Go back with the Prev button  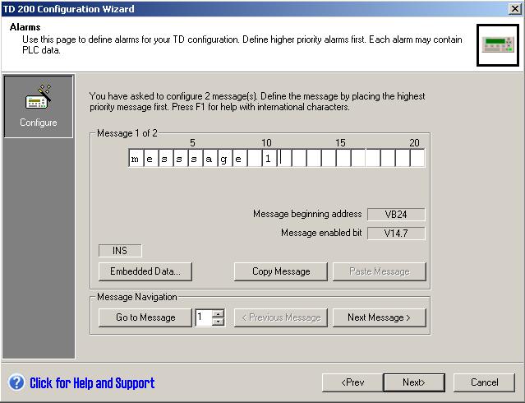click(352, 382)
